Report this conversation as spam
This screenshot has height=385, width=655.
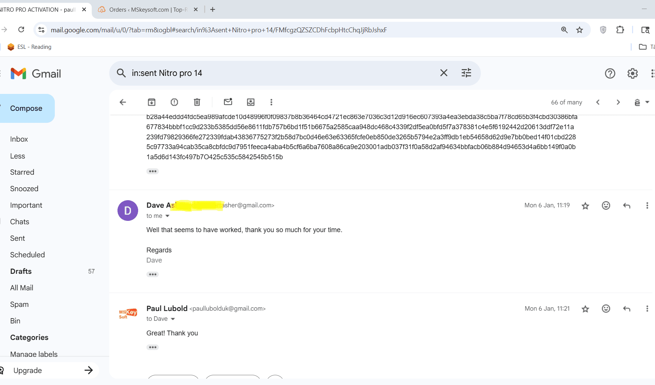tap(174, 102)
